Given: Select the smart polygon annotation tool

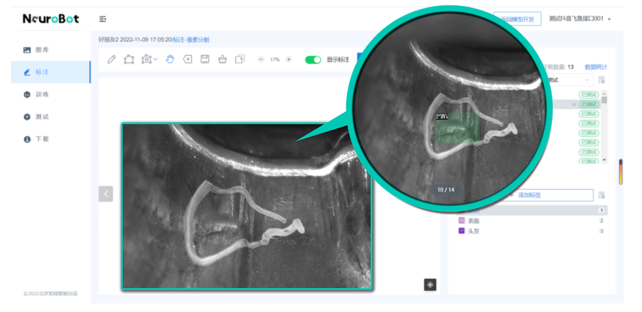Looking at the screenshot, I should (147, 59).
